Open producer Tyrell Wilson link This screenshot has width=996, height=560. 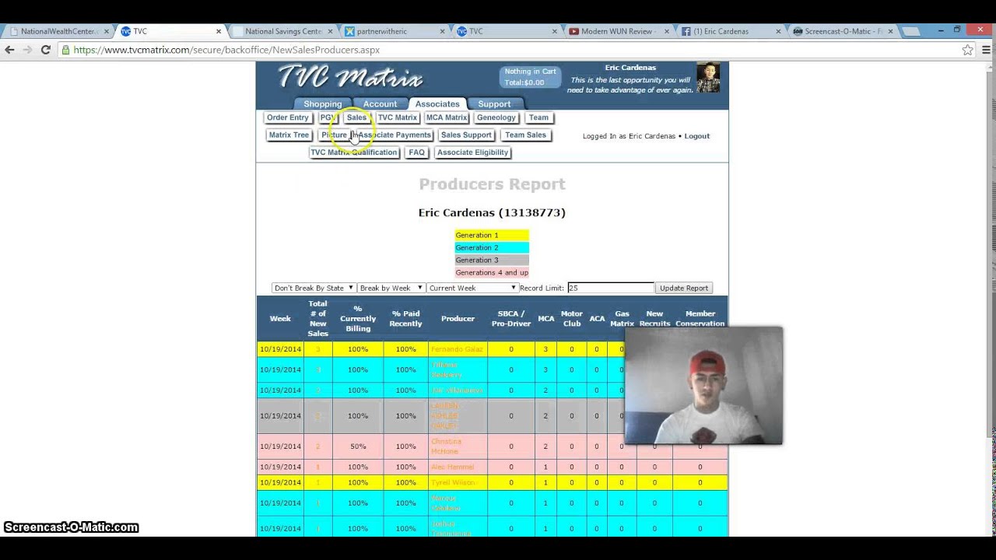[453, 482]
